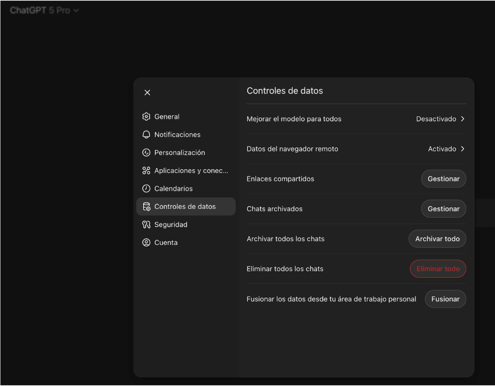Click the Personalización icon in sidebar
The height and width of the screenshot is (386, 495).
tap(146, 152)
